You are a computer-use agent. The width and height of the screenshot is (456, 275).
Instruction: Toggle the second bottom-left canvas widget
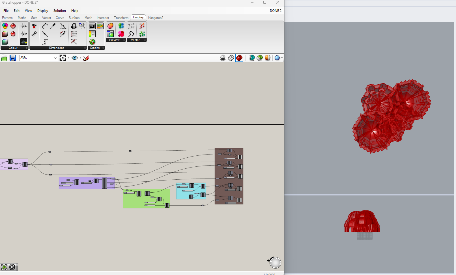(12, 267)
